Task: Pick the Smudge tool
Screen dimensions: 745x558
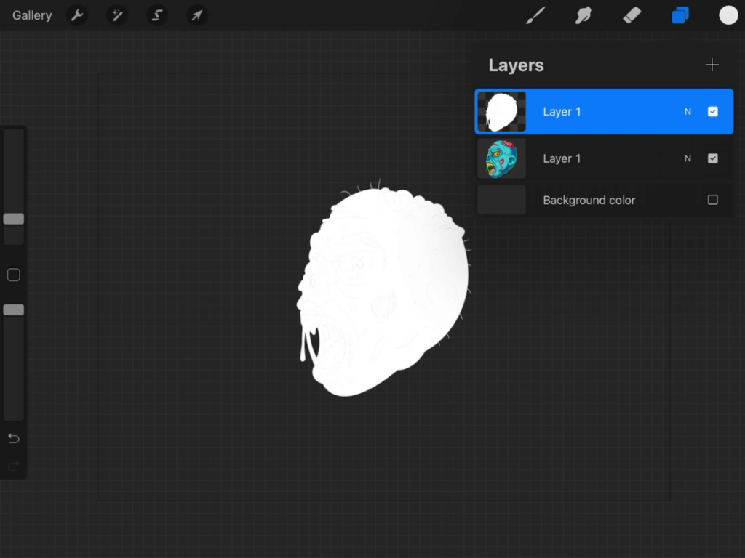Action: tap(583, 15)
